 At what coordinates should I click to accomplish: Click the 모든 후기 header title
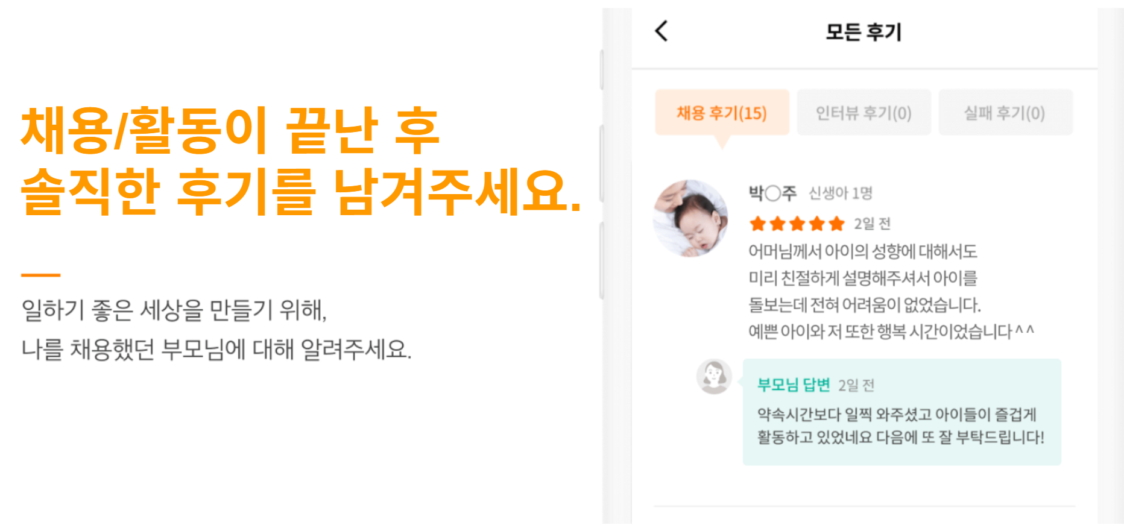pyautogui.click(x=864, y=31)
